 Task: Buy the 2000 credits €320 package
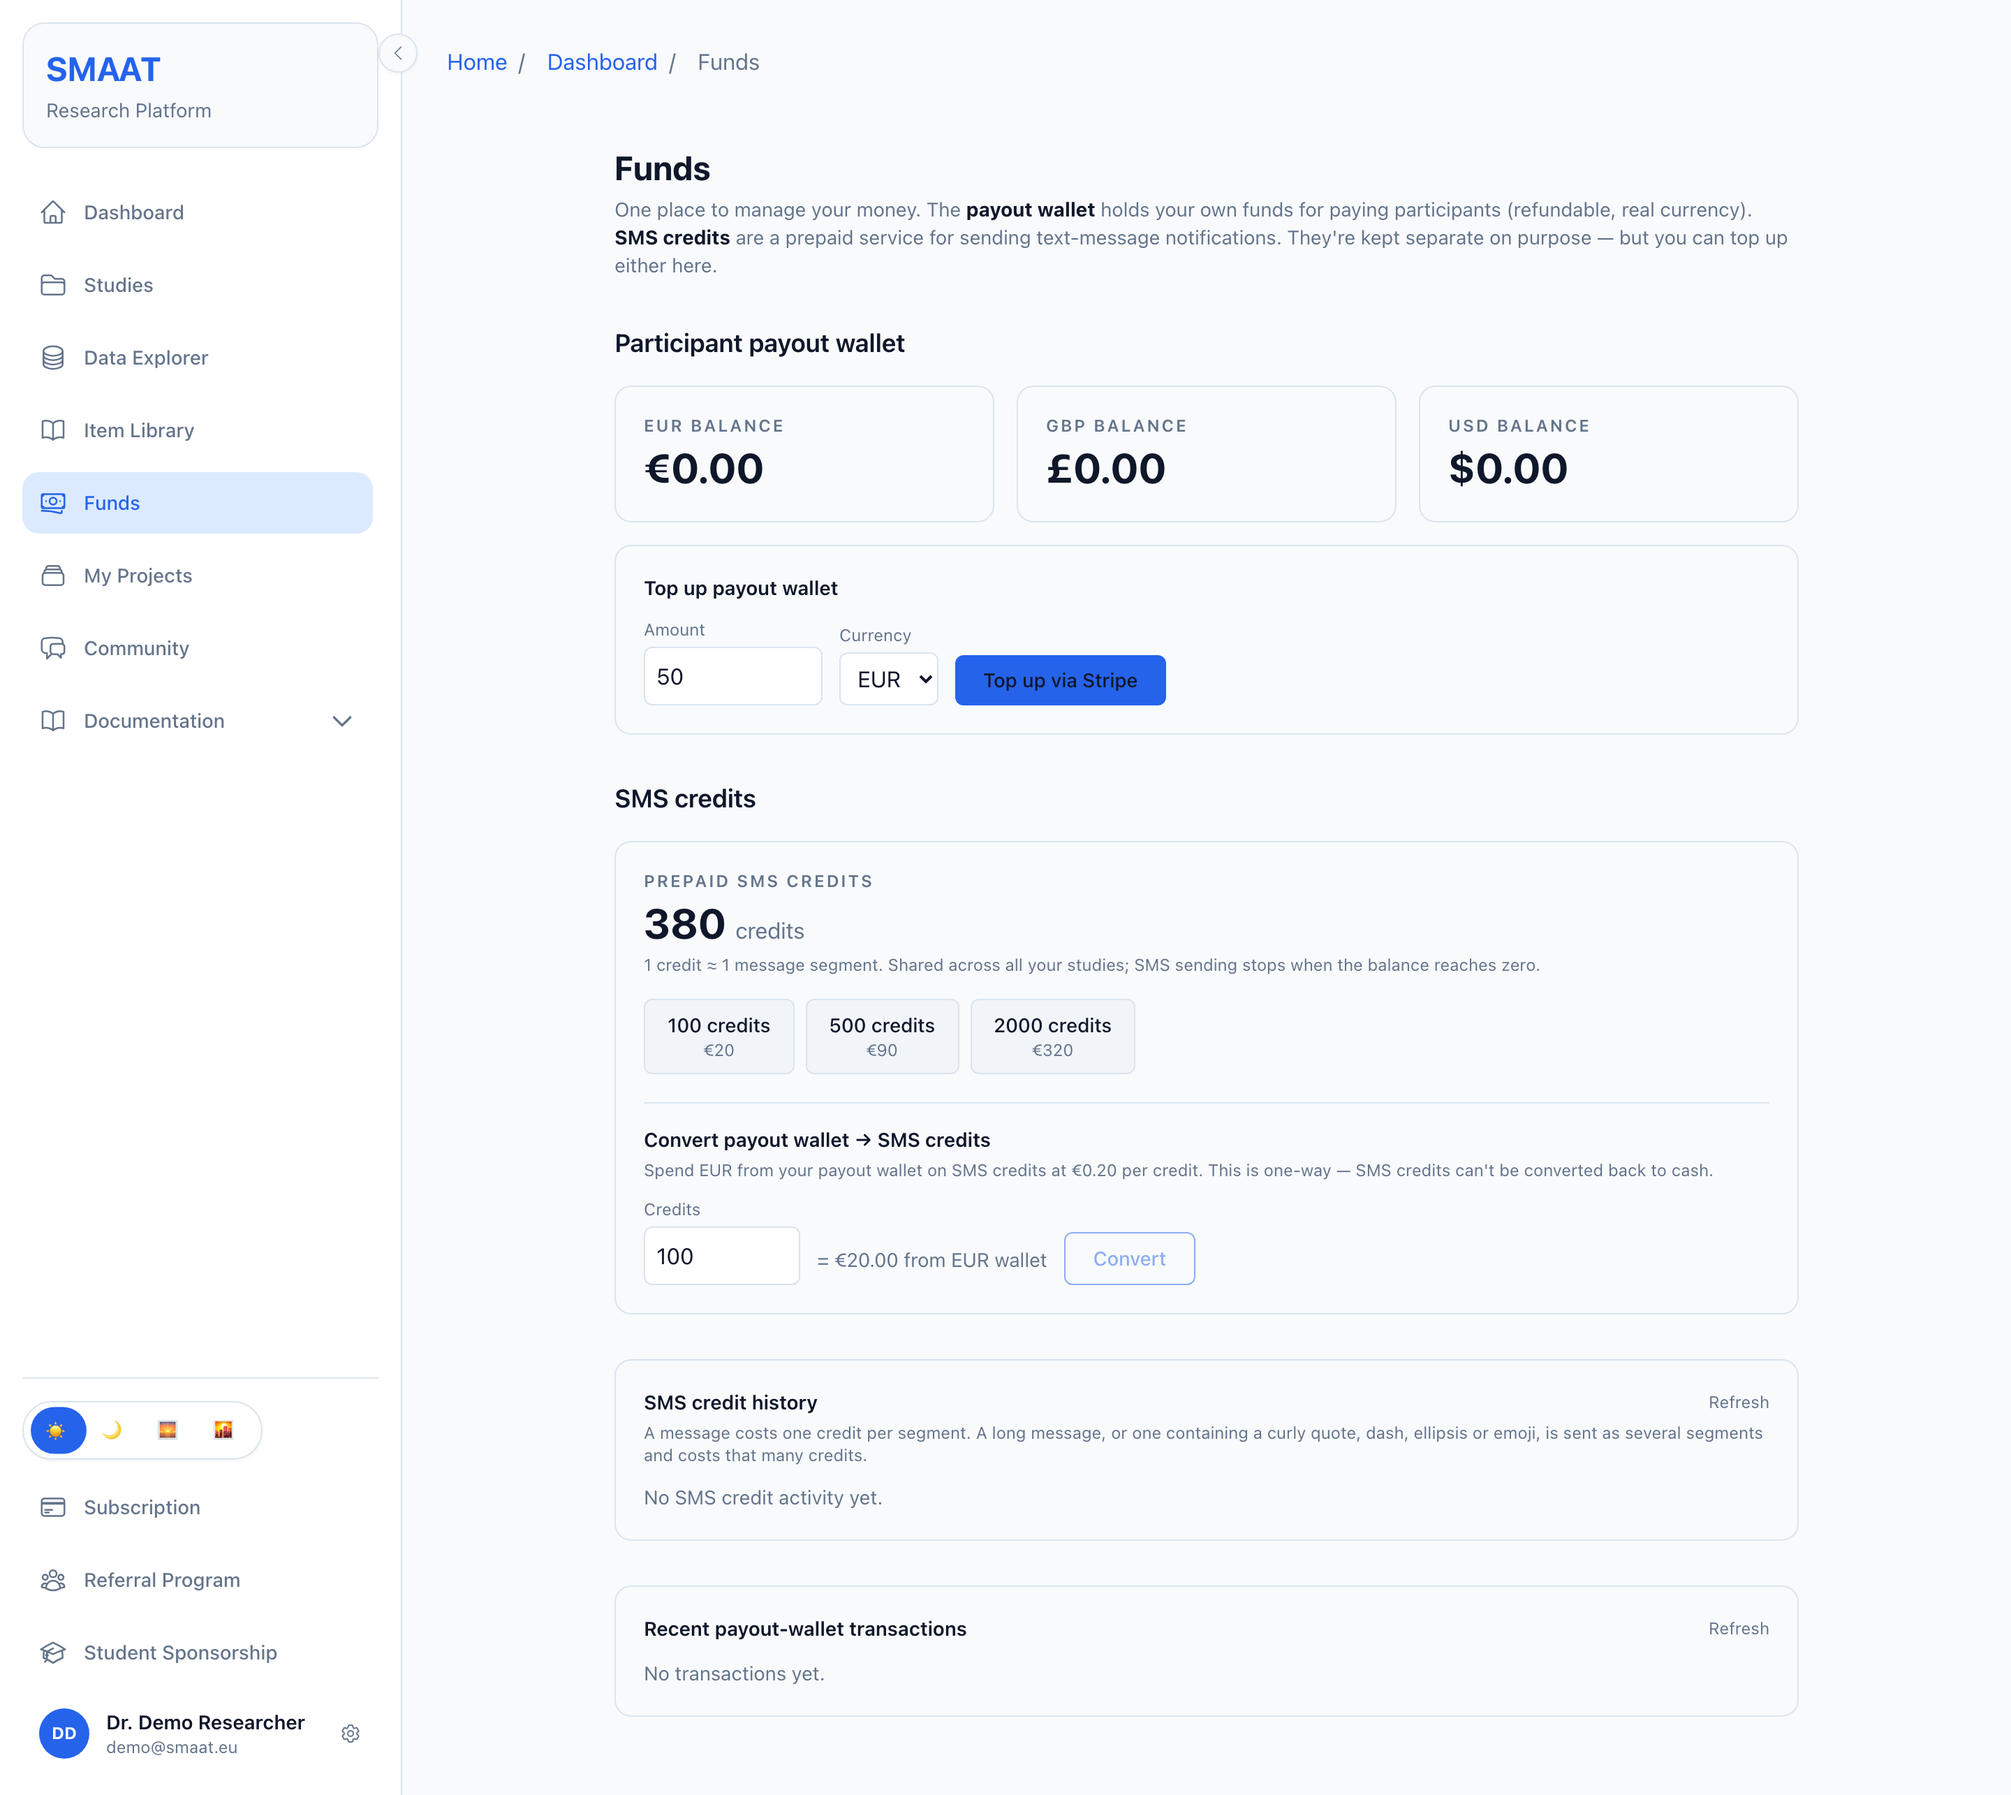pyautogui.click(x=1052, y=1036)
